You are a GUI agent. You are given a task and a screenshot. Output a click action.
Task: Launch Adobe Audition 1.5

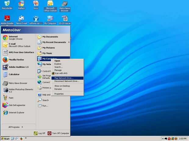(x=19, y=67)
